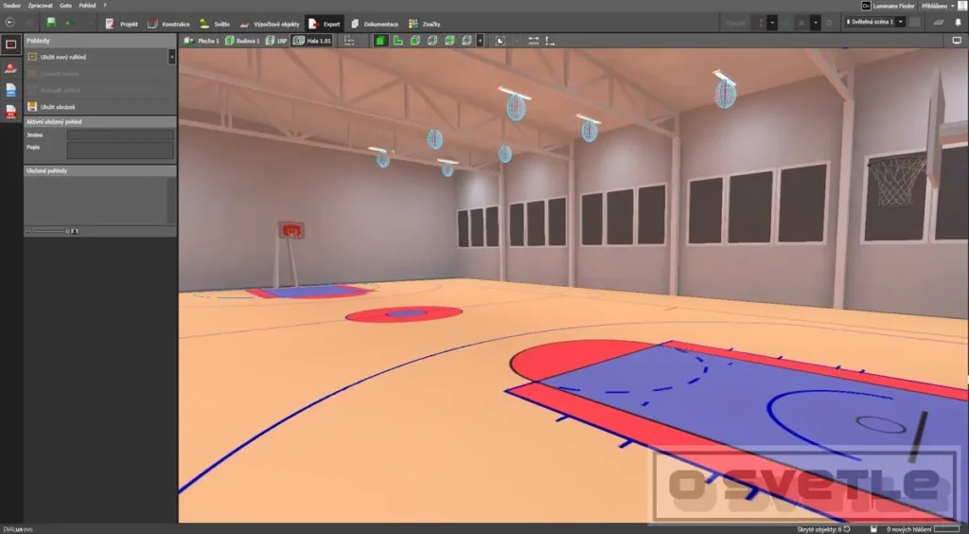Expand the menu bar overflow chevron

click(x=105, y=6)
